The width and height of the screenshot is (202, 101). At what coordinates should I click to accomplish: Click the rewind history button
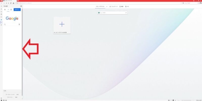[x=6, y=3]
